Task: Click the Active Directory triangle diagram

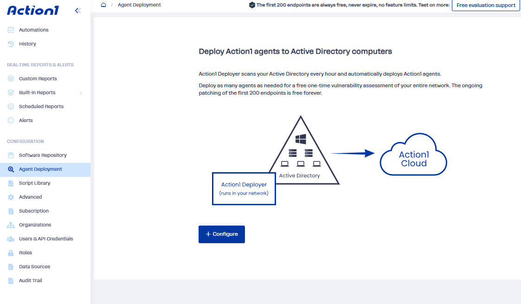Action: point(303,150)
